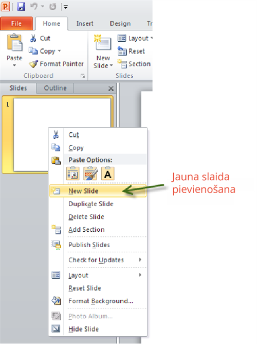This screenshot has width=257, height=344.
Task: Expand the context menu Layout submenu
Action: [98, 275]
